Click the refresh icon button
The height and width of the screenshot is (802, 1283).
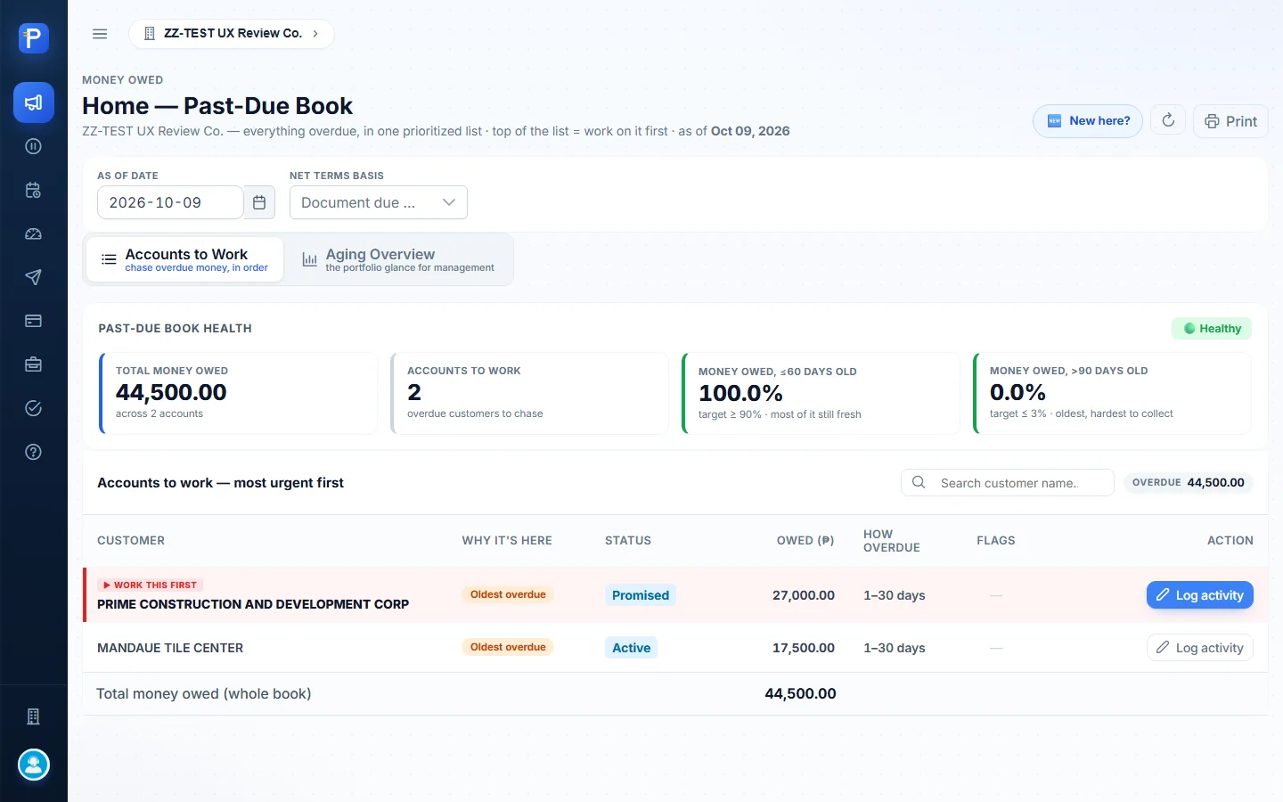[x=1168, y=120]
